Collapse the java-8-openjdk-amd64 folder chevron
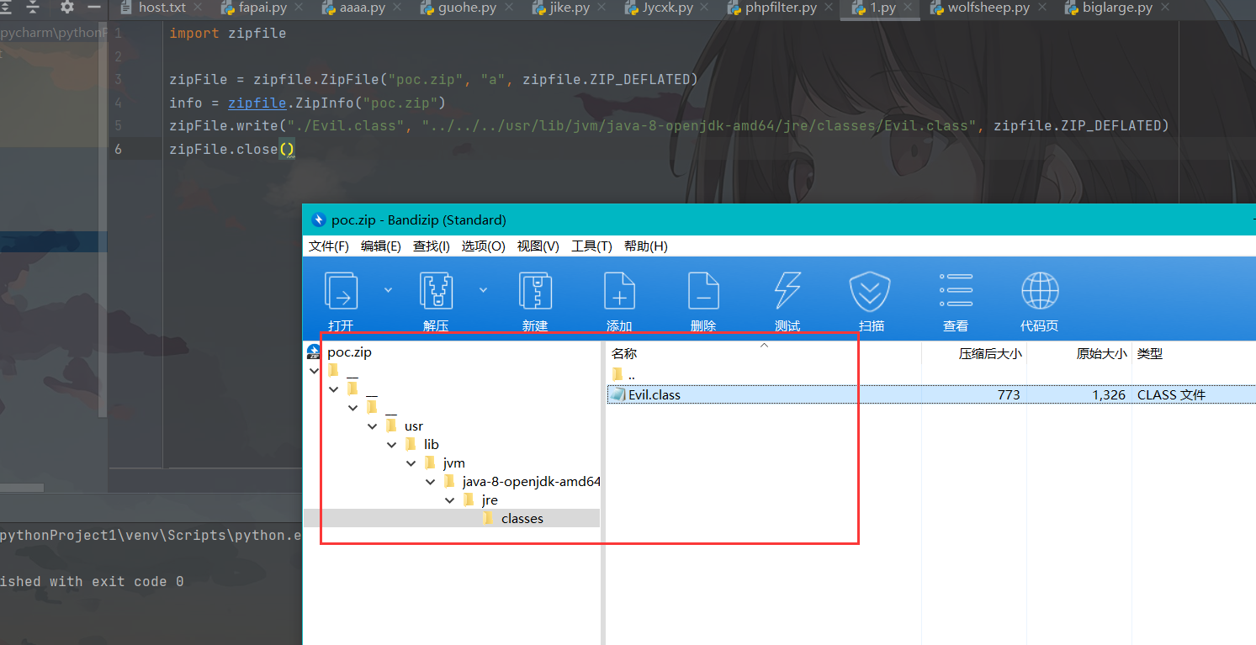1256x645 pixels. [x=430, y=482]
